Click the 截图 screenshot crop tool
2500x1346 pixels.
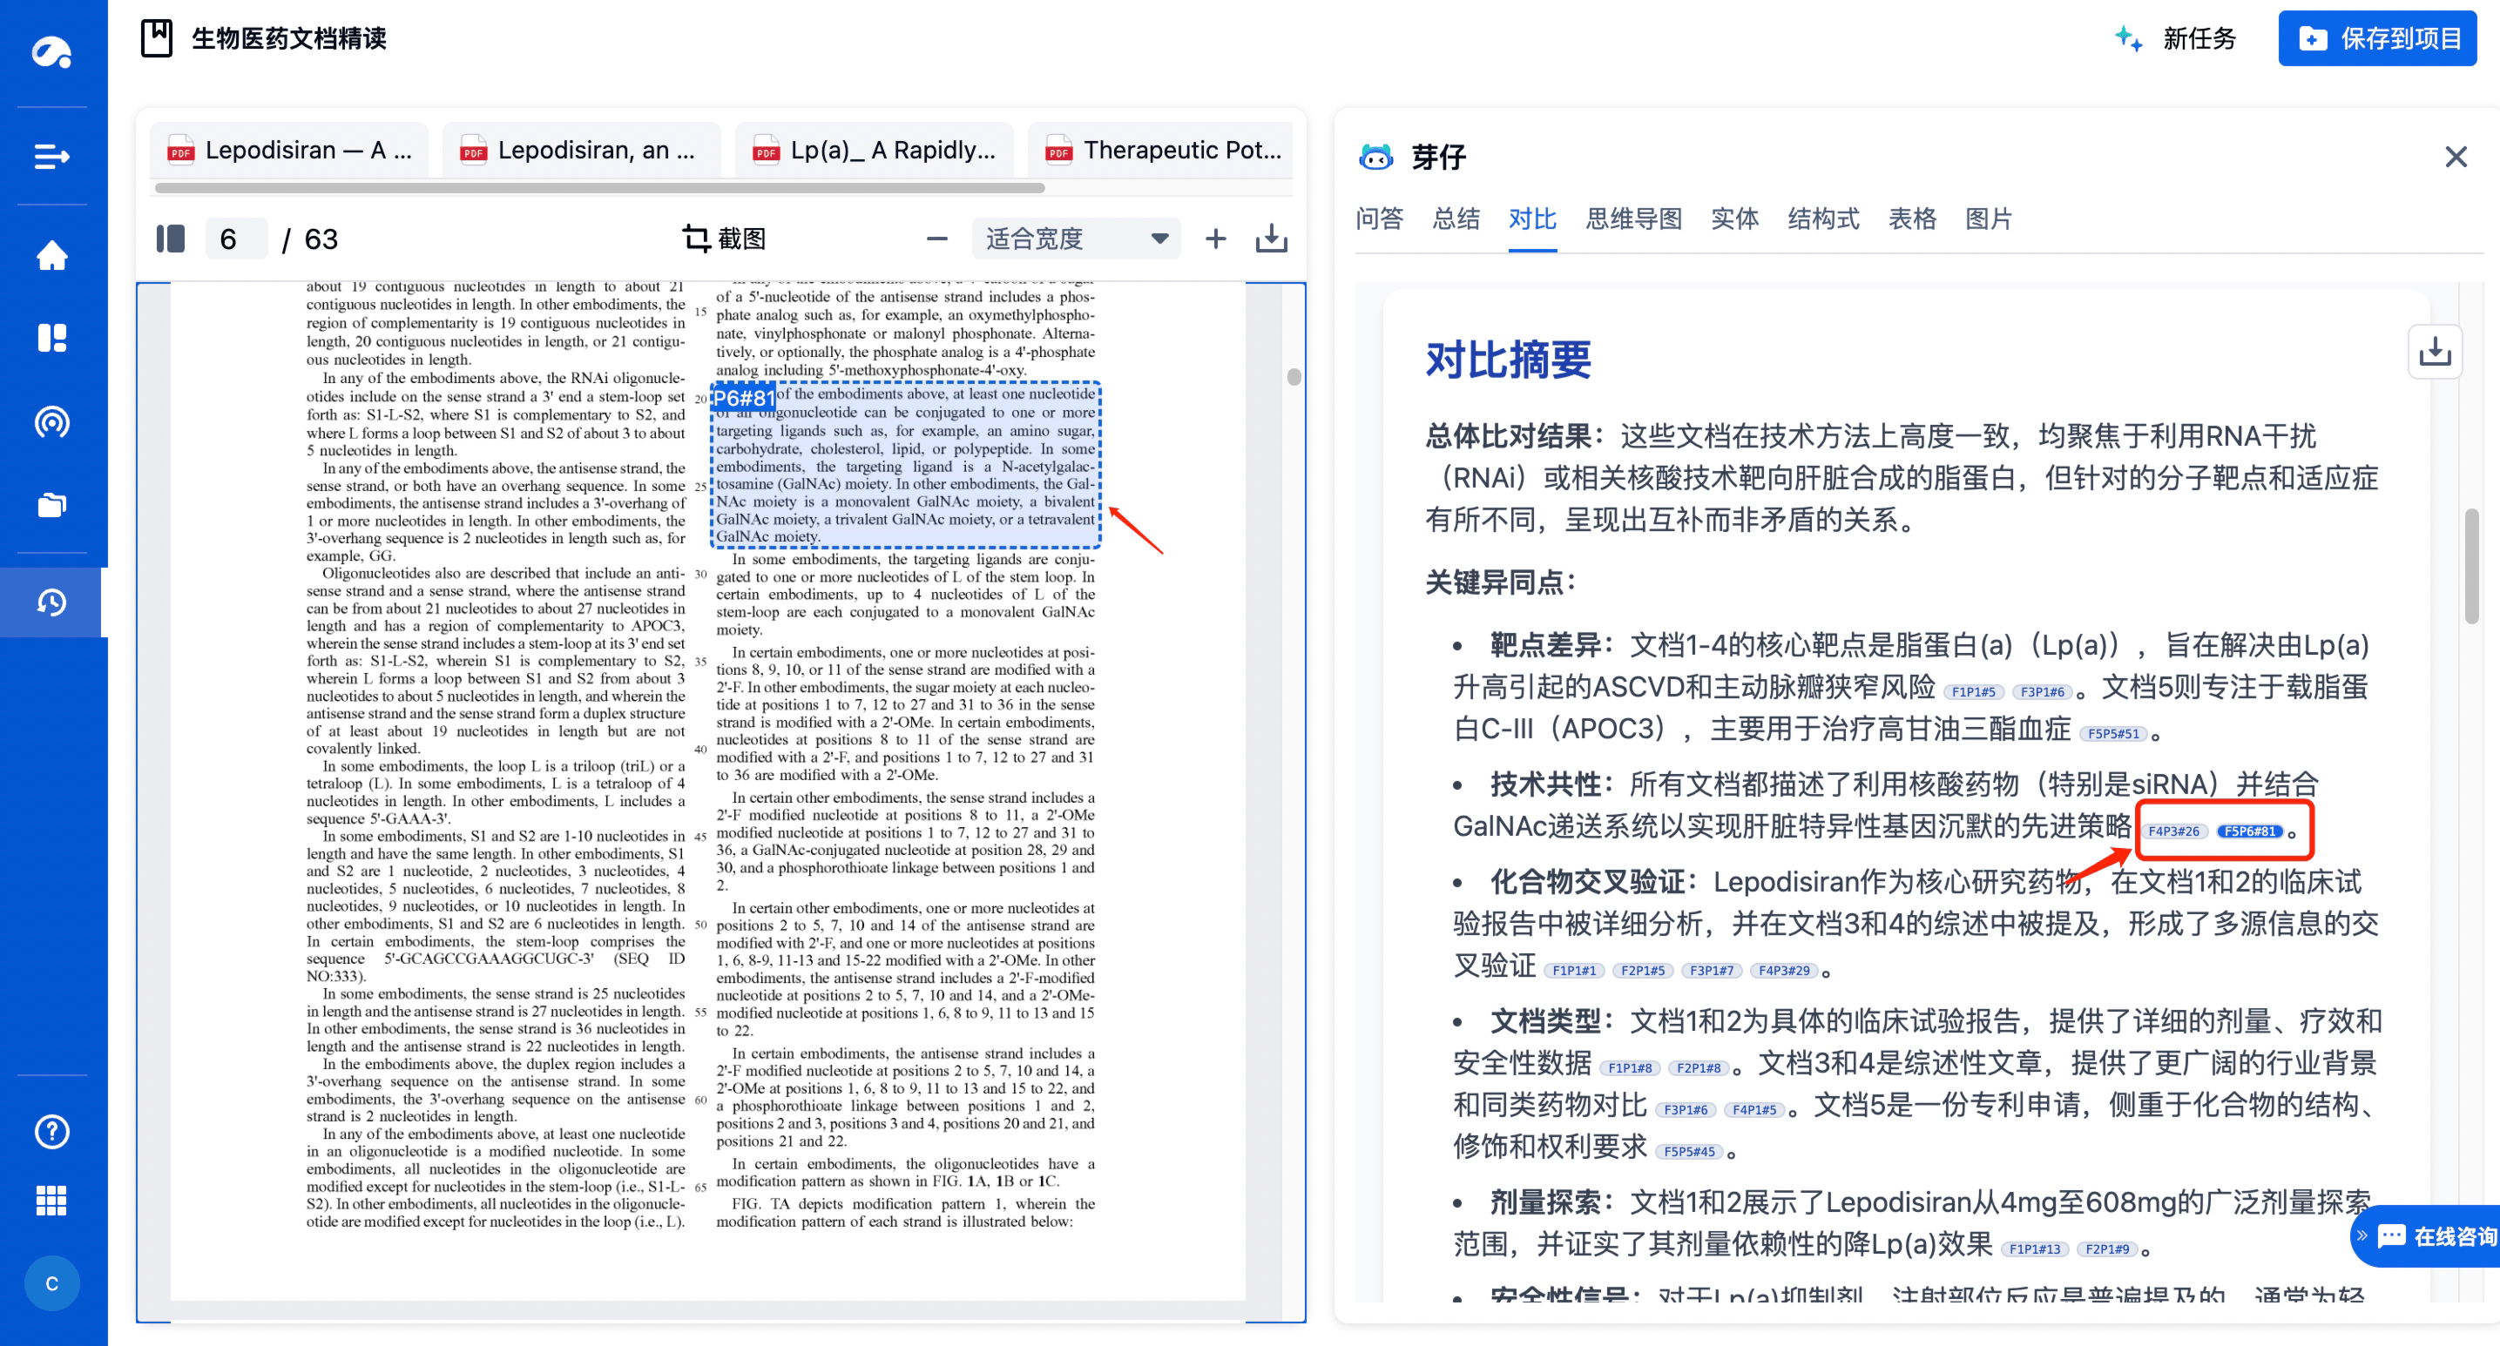[x=724, y=239]
